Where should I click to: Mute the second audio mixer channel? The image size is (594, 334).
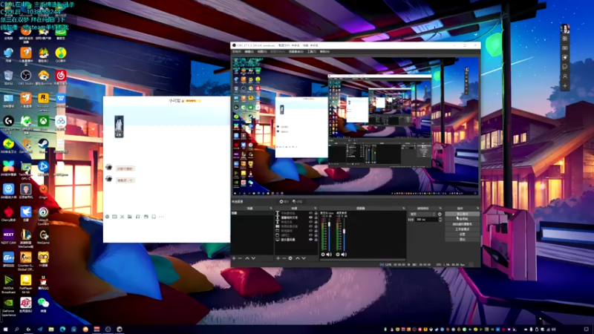(x=344, y=255)
